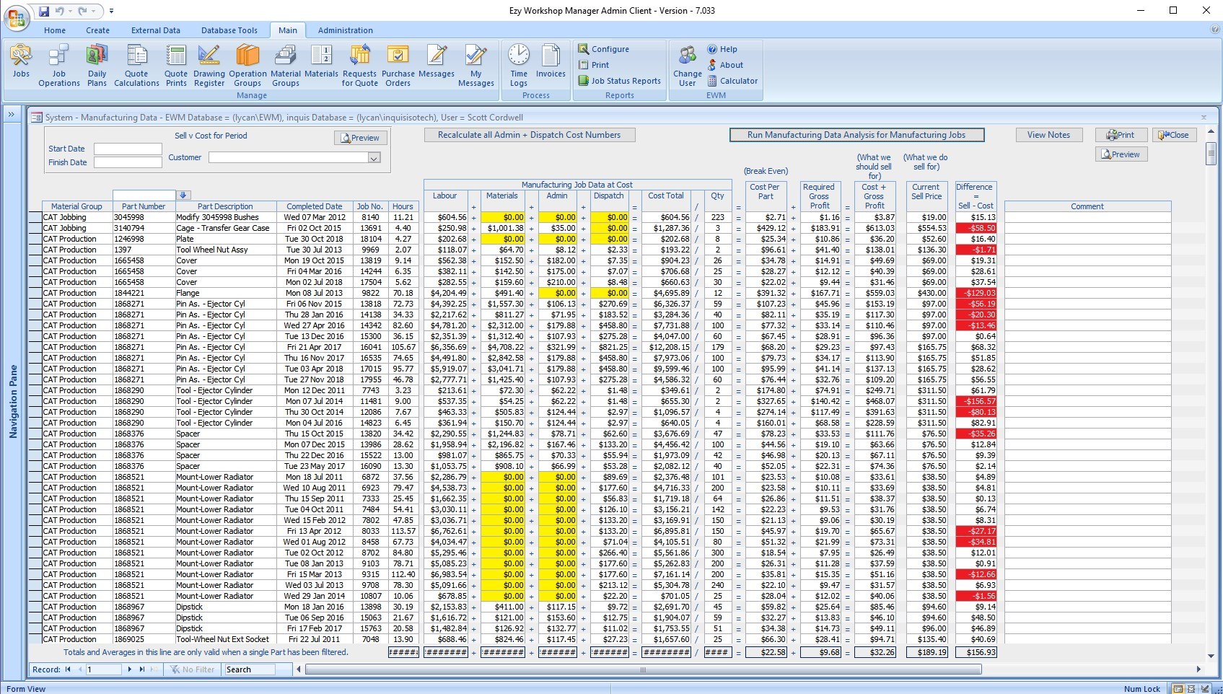The width and height of the screenshot is (1223, 694).
Task: Switch to the Database Tools tab
Action: click(x=229, y=30)
